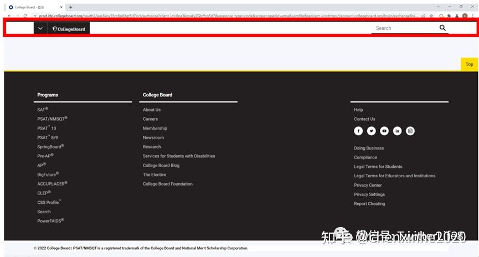Open the Compliance link
479x257 pixels.
(x=365, y=157)
